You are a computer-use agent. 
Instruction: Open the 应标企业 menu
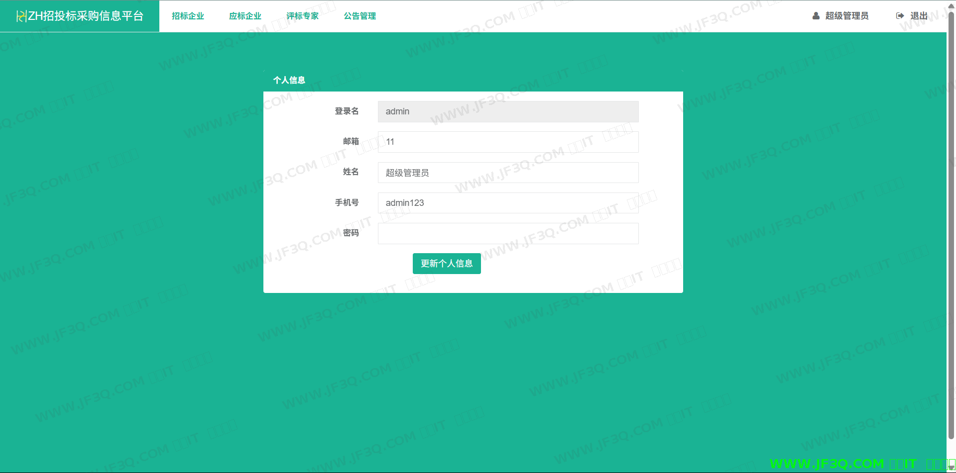point(245,16)
